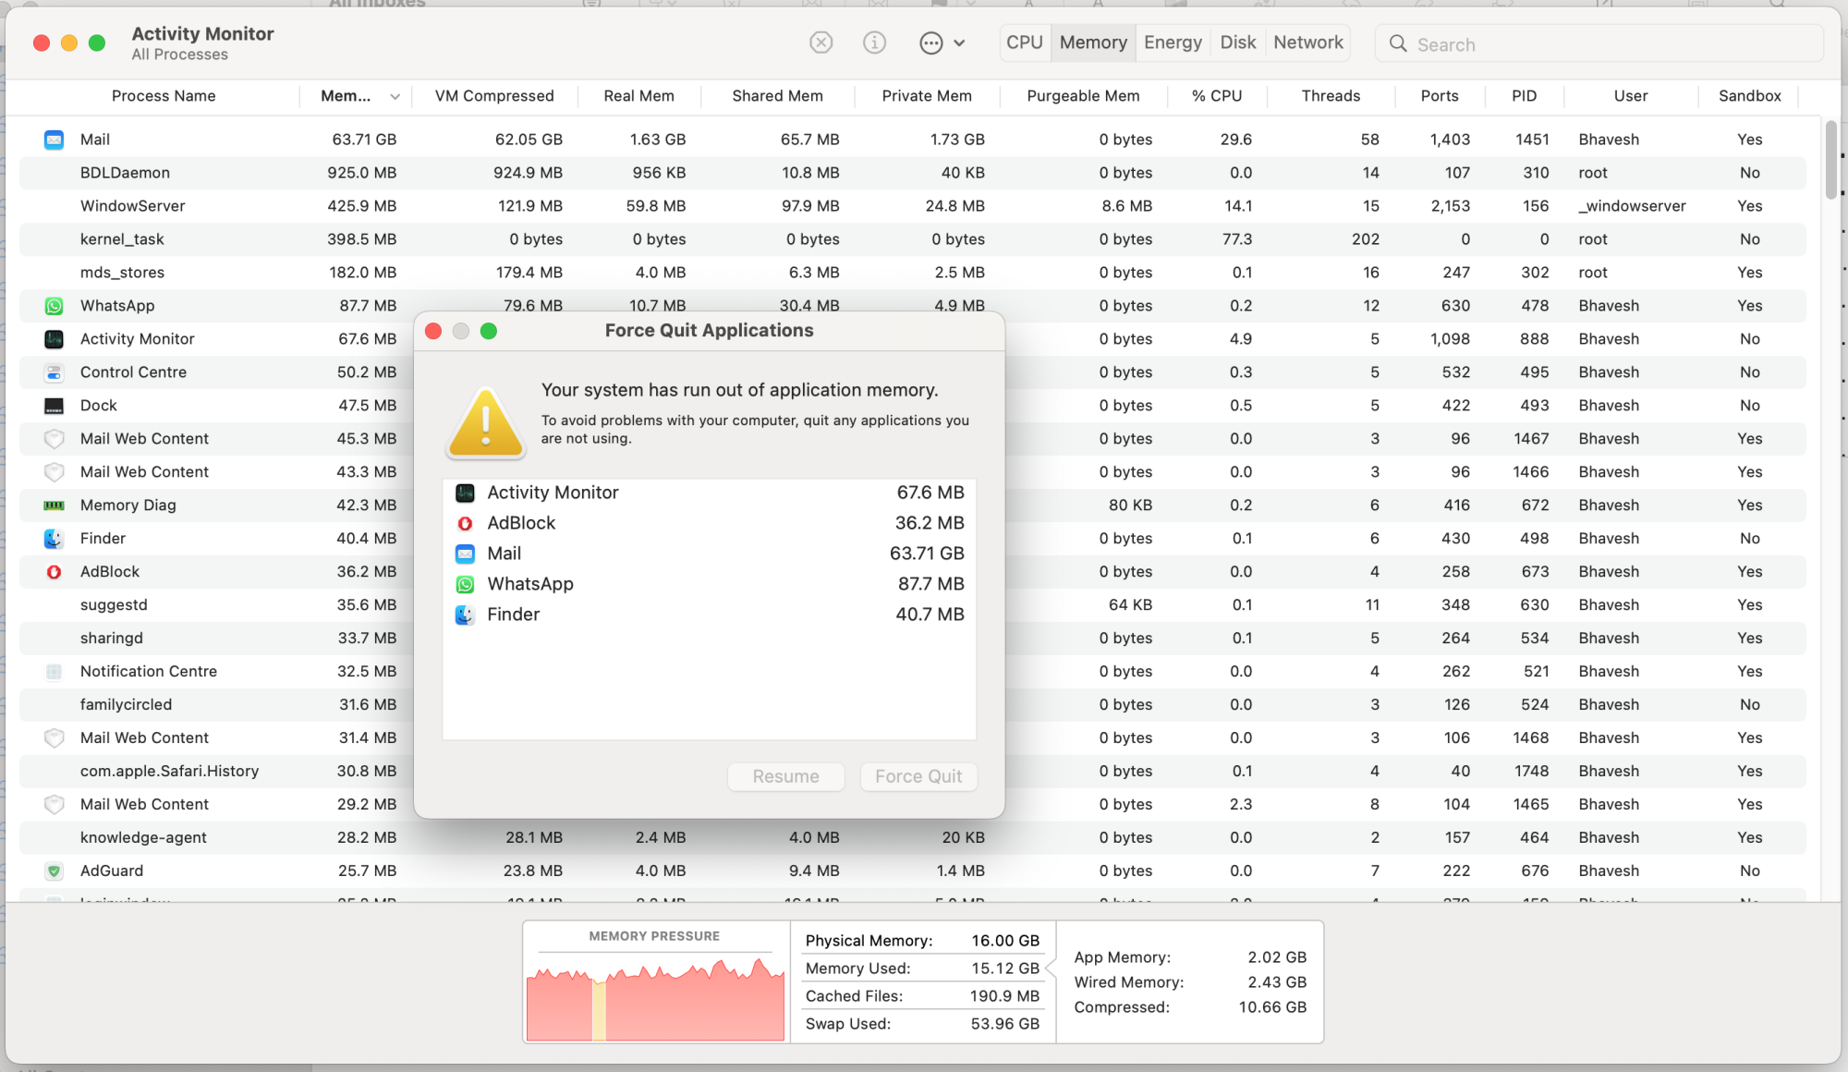Sort by the Threads column header
Screen dimensions: 1848x1072
1330,96
